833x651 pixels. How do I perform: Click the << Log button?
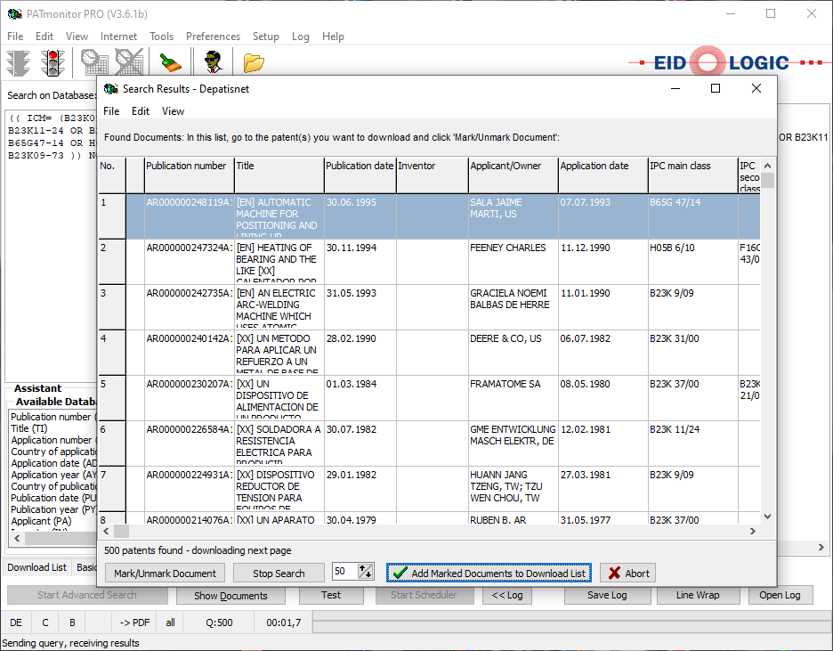[x=506, y=595]
